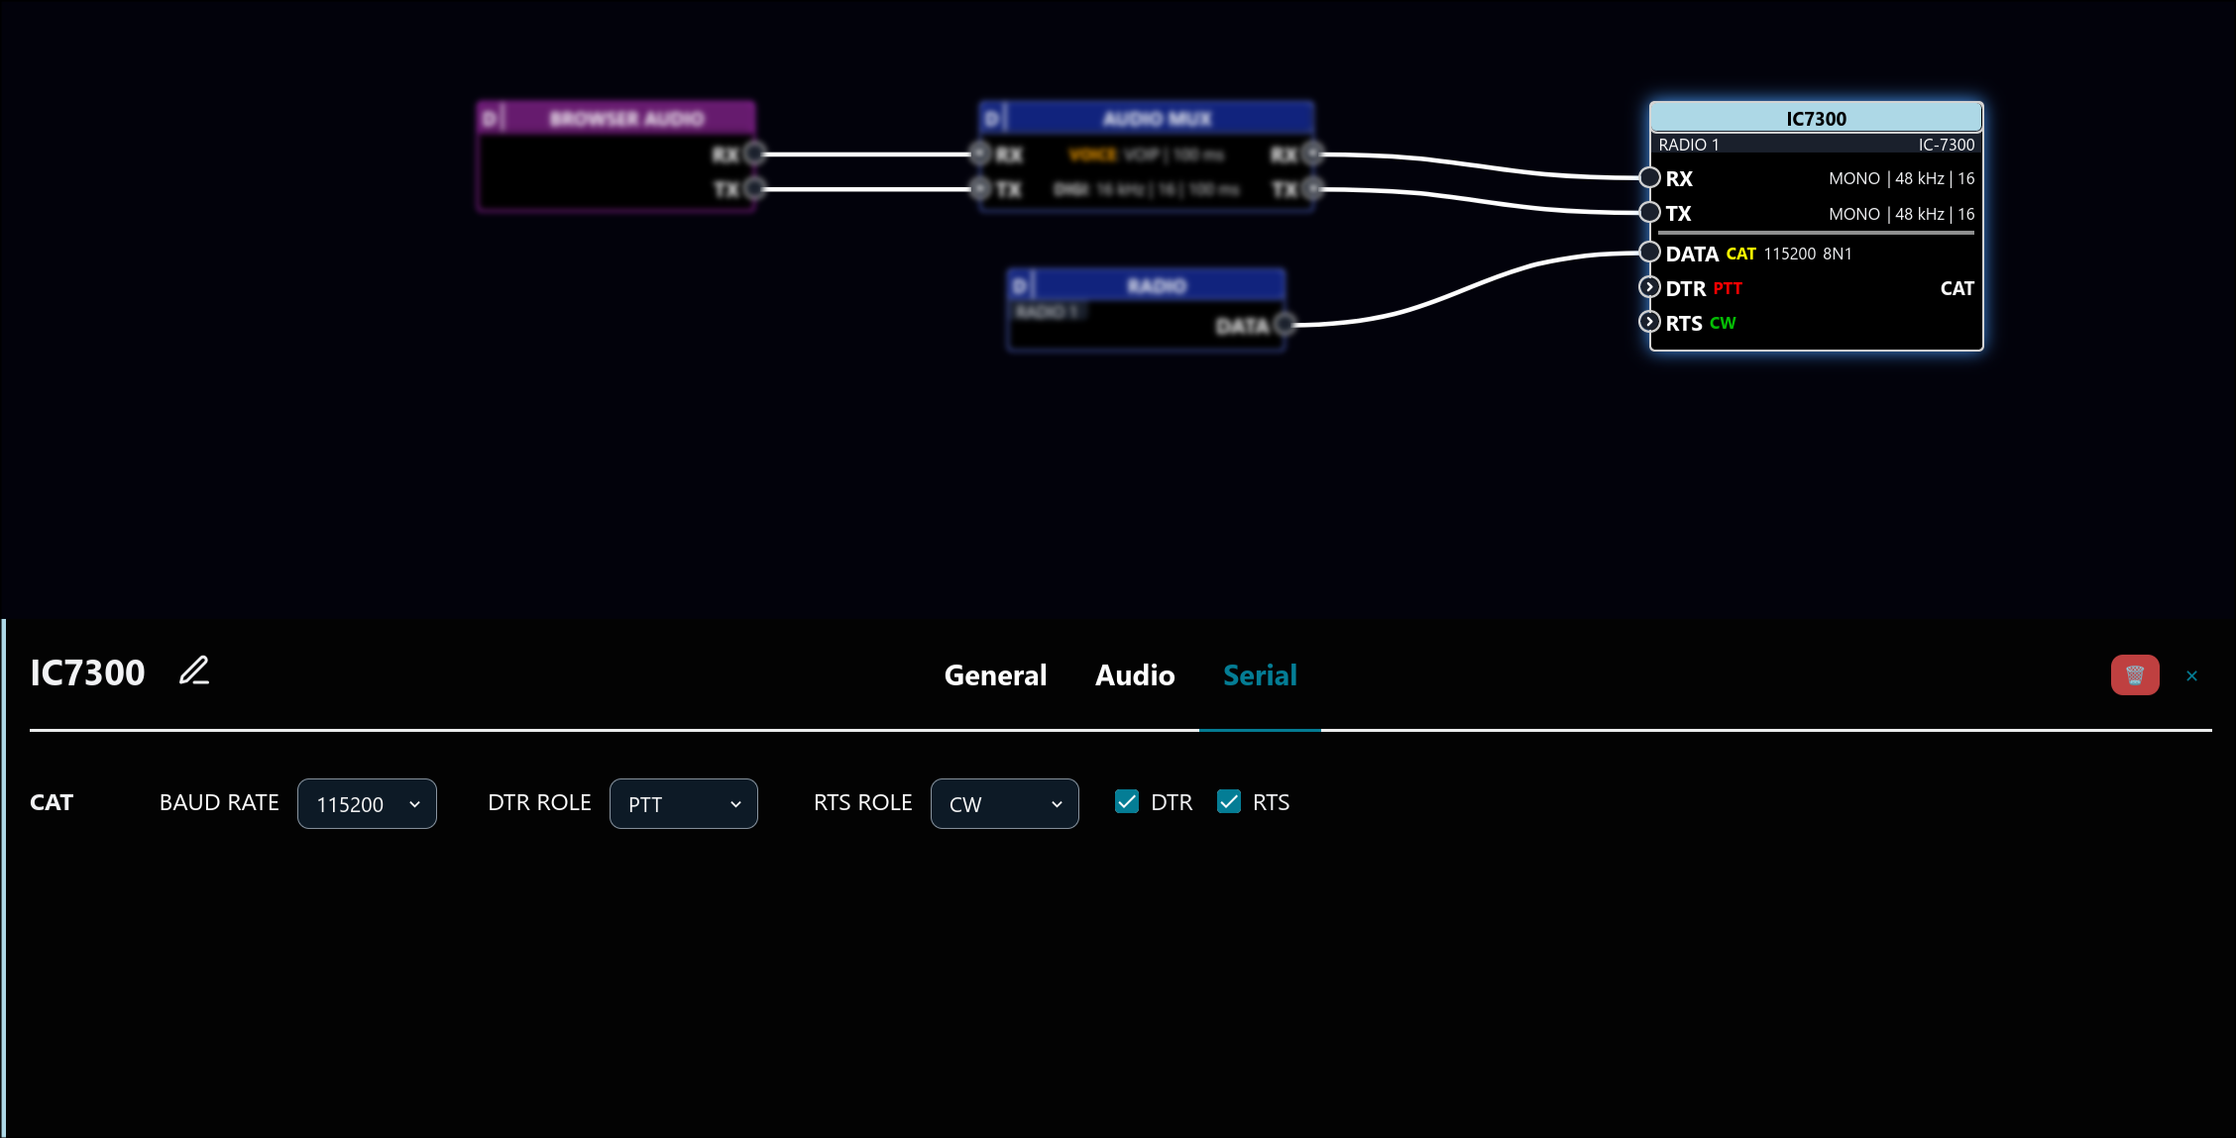The width and height of the screenshot is (2236, 1138).
Task: Click the DTR arrow port on the IC7300 node
Action: pyautogui.click(x=1649, y=287)
